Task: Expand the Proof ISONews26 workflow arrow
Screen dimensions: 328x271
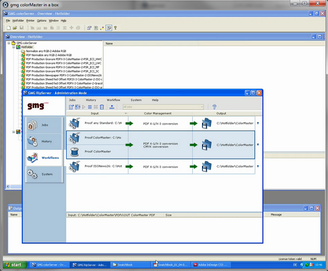Action: (x=258, y=166)
